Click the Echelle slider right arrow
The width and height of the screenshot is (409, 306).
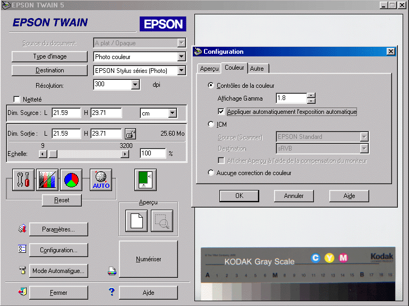[125, 154]
